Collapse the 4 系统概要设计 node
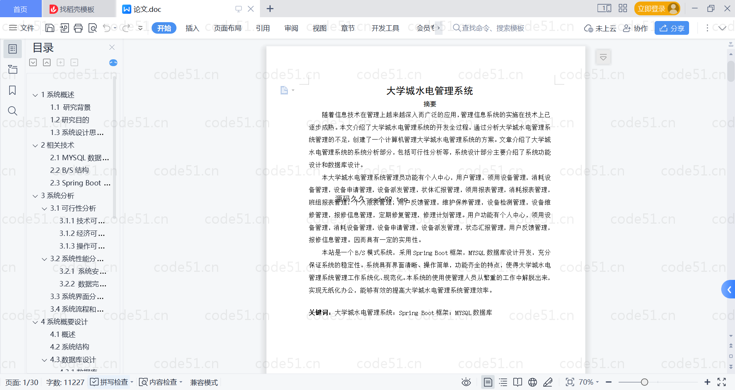The image size is (735, 390). 35,322
